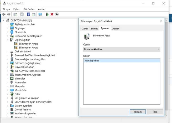This screenshot has height=123, width=172.
Task: Click the İptal button
Action: 155,112
